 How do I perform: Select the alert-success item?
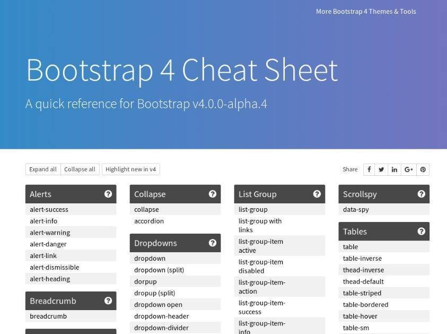coord(71,209)
